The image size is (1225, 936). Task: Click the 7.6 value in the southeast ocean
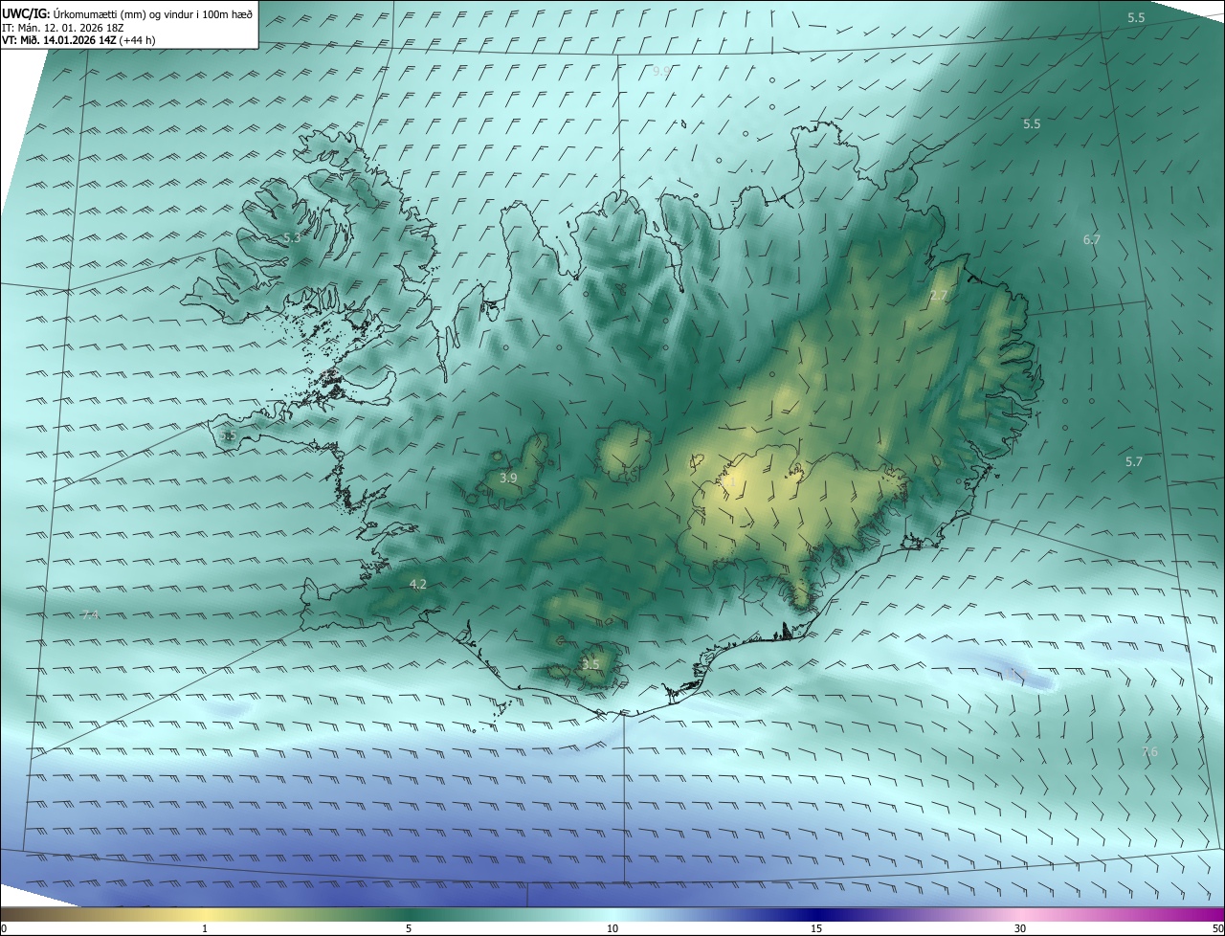coord(1149,752)
